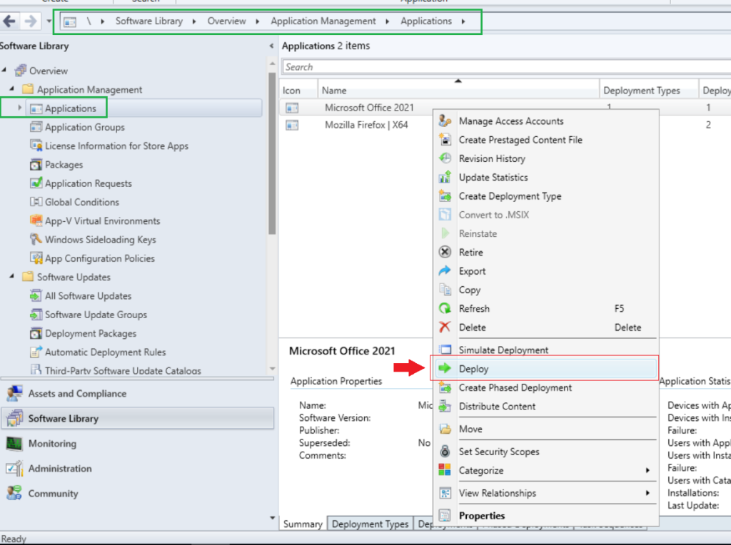Click the Revision History clock icon

point(445,158)
